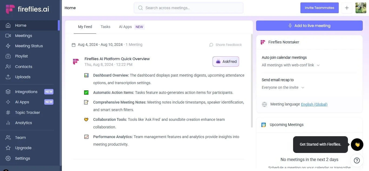
Task: Click the magnifier icon in search bar
Action: tap(140, 8)
